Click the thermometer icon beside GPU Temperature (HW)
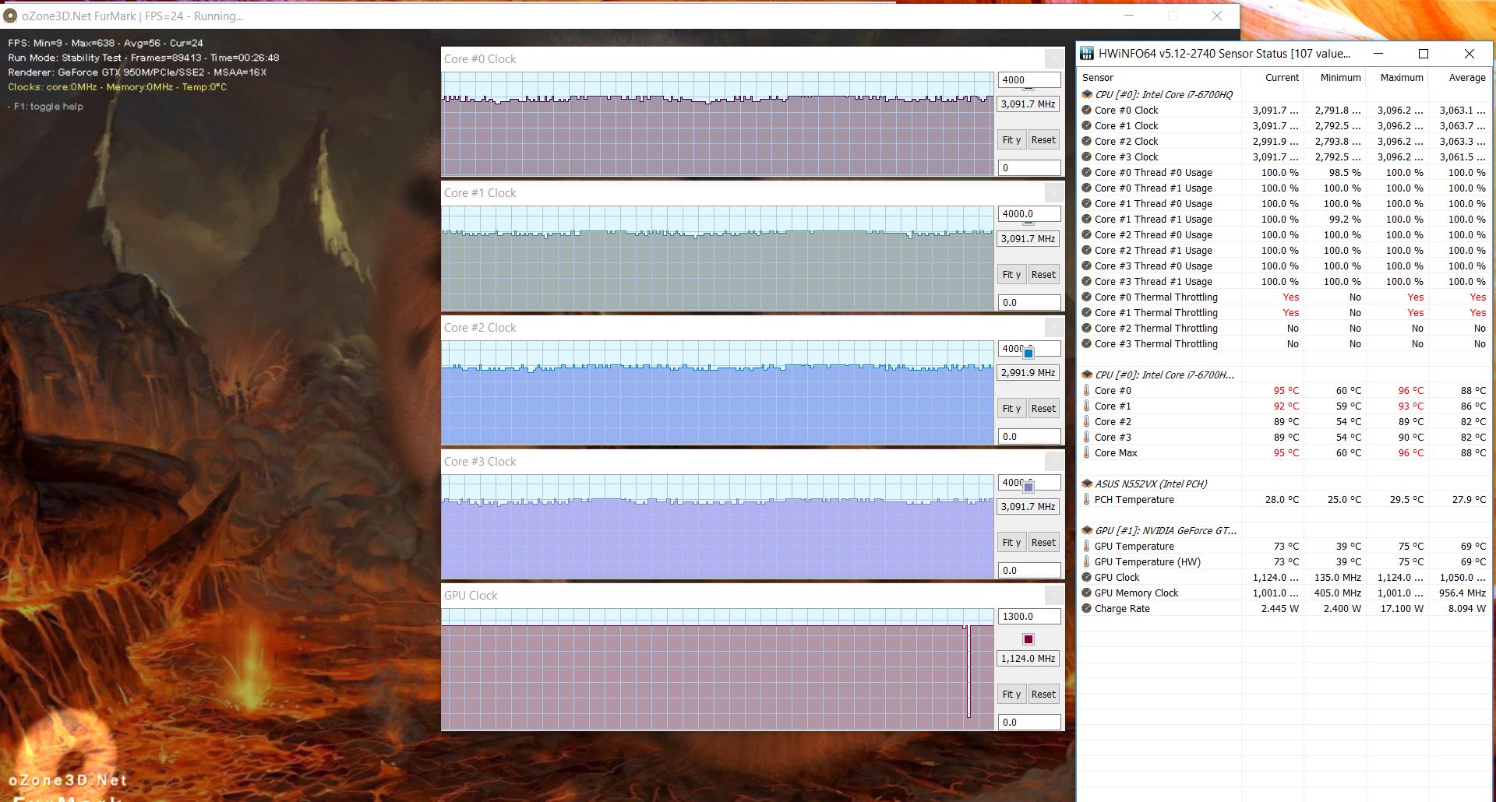This screenshot has width=1496, height=802. pyautogui.click(x=1087, y=561)
